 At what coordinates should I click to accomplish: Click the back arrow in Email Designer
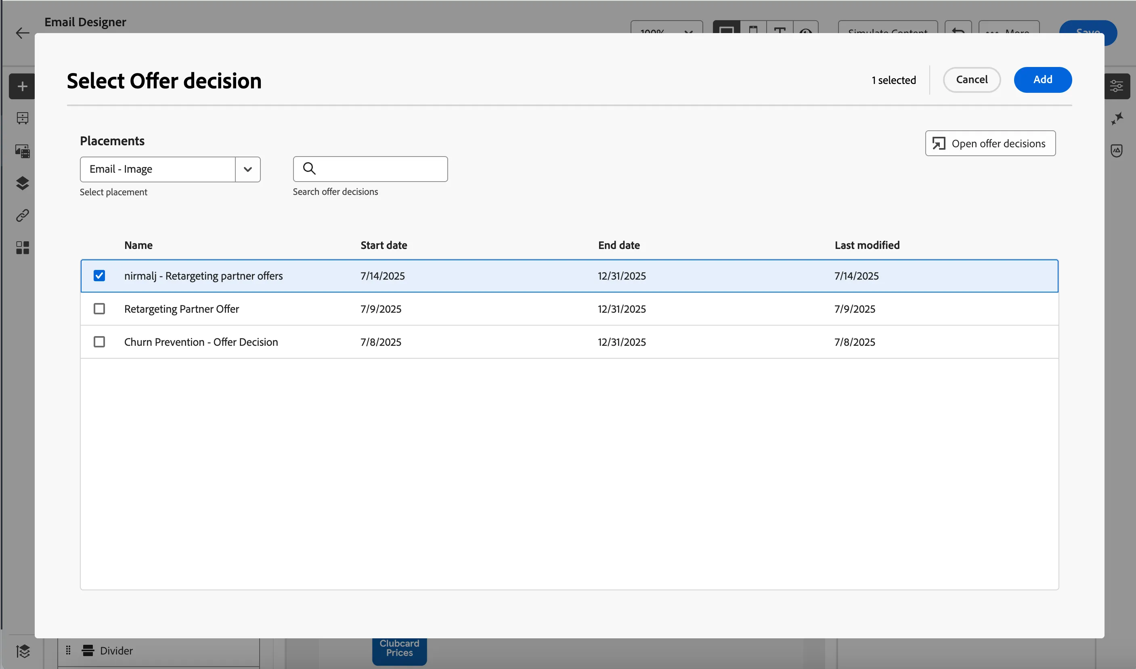(22, 33)
